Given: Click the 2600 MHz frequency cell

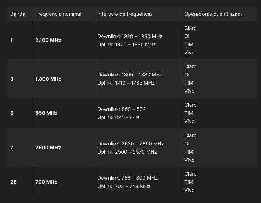Looking at the screenshot, I should [x=48, y=148].
